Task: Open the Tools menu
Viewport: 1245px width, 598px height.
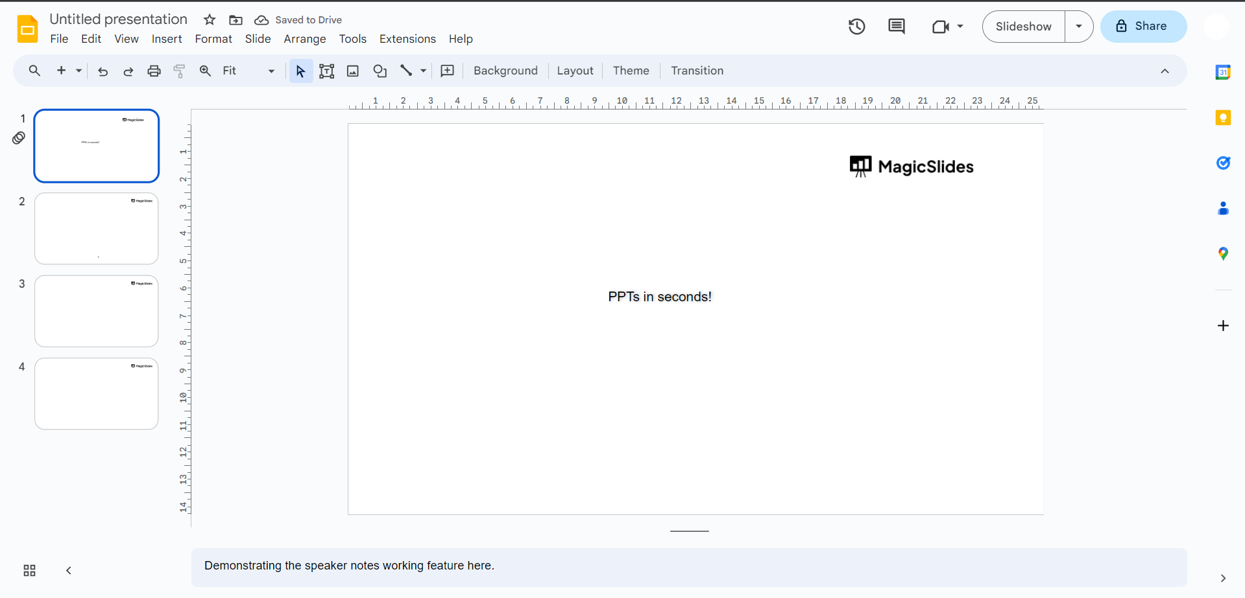Action: tap(353, 39)
